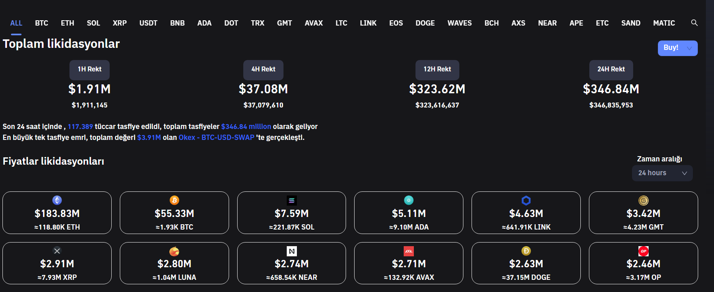Select the MATIC tab
The width and height of the screenshot is (714, 292).
pyautogui.click(x=664, y=23)
